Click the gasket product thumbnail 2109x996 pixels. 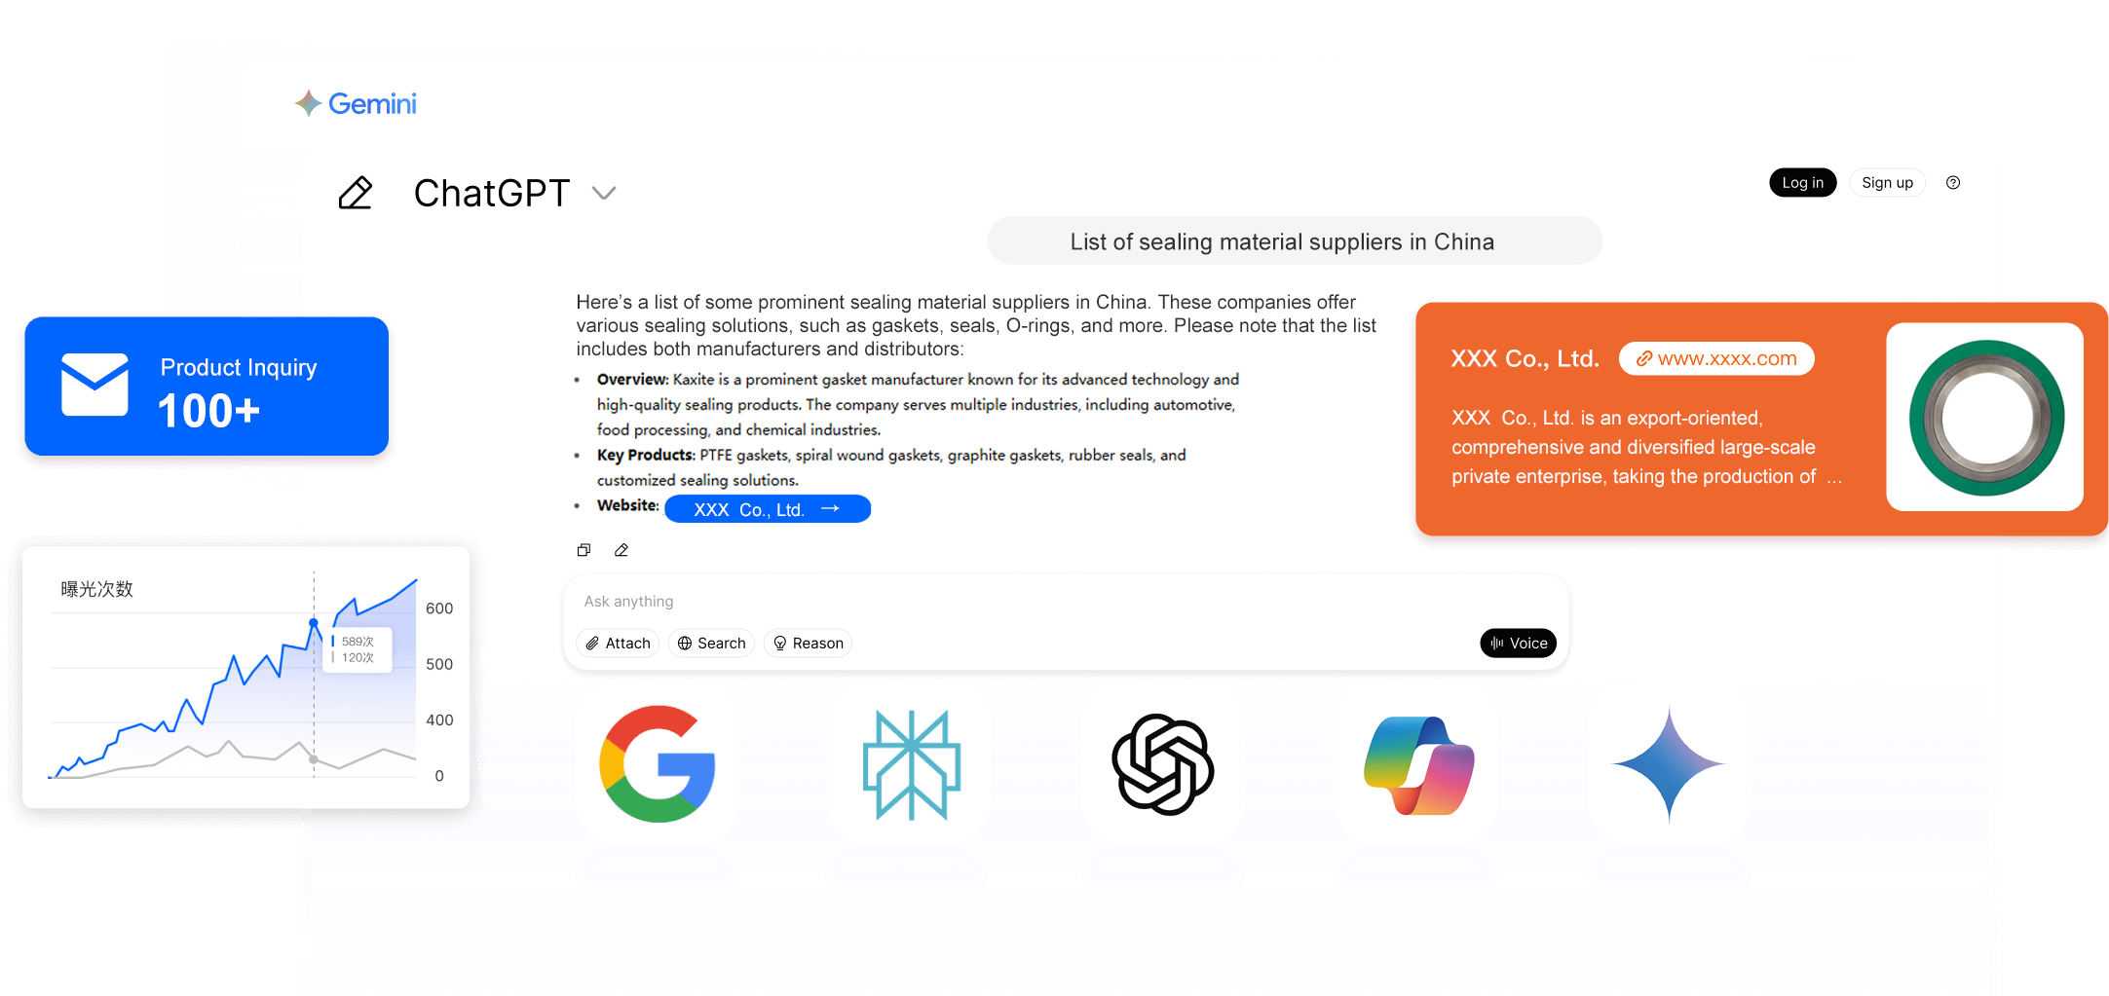[x=1985, y=417]
